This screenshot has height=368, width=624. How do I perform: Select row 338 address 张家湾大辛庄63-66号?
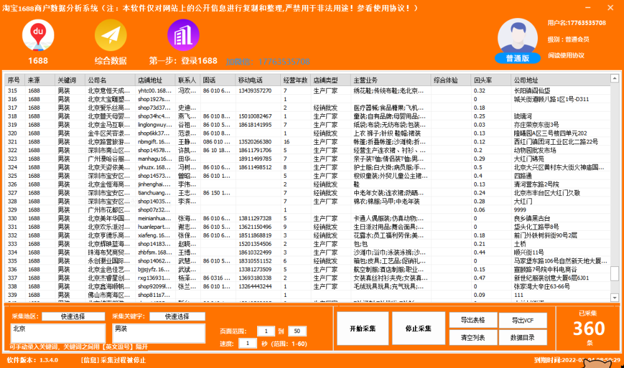pyautogui.click(x=542, y=286)
